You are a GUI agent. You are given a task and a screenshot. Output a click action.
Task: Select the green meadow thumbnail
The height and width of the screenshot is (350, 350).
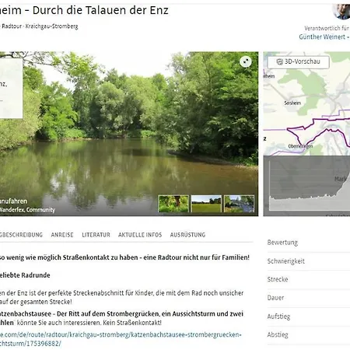pos(206,204)
